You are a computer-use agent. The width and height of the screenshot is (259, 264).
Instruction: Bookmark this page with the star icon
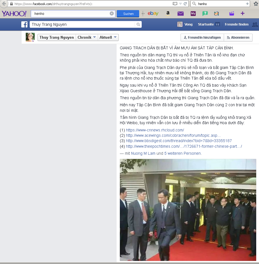tap(256, 4)
